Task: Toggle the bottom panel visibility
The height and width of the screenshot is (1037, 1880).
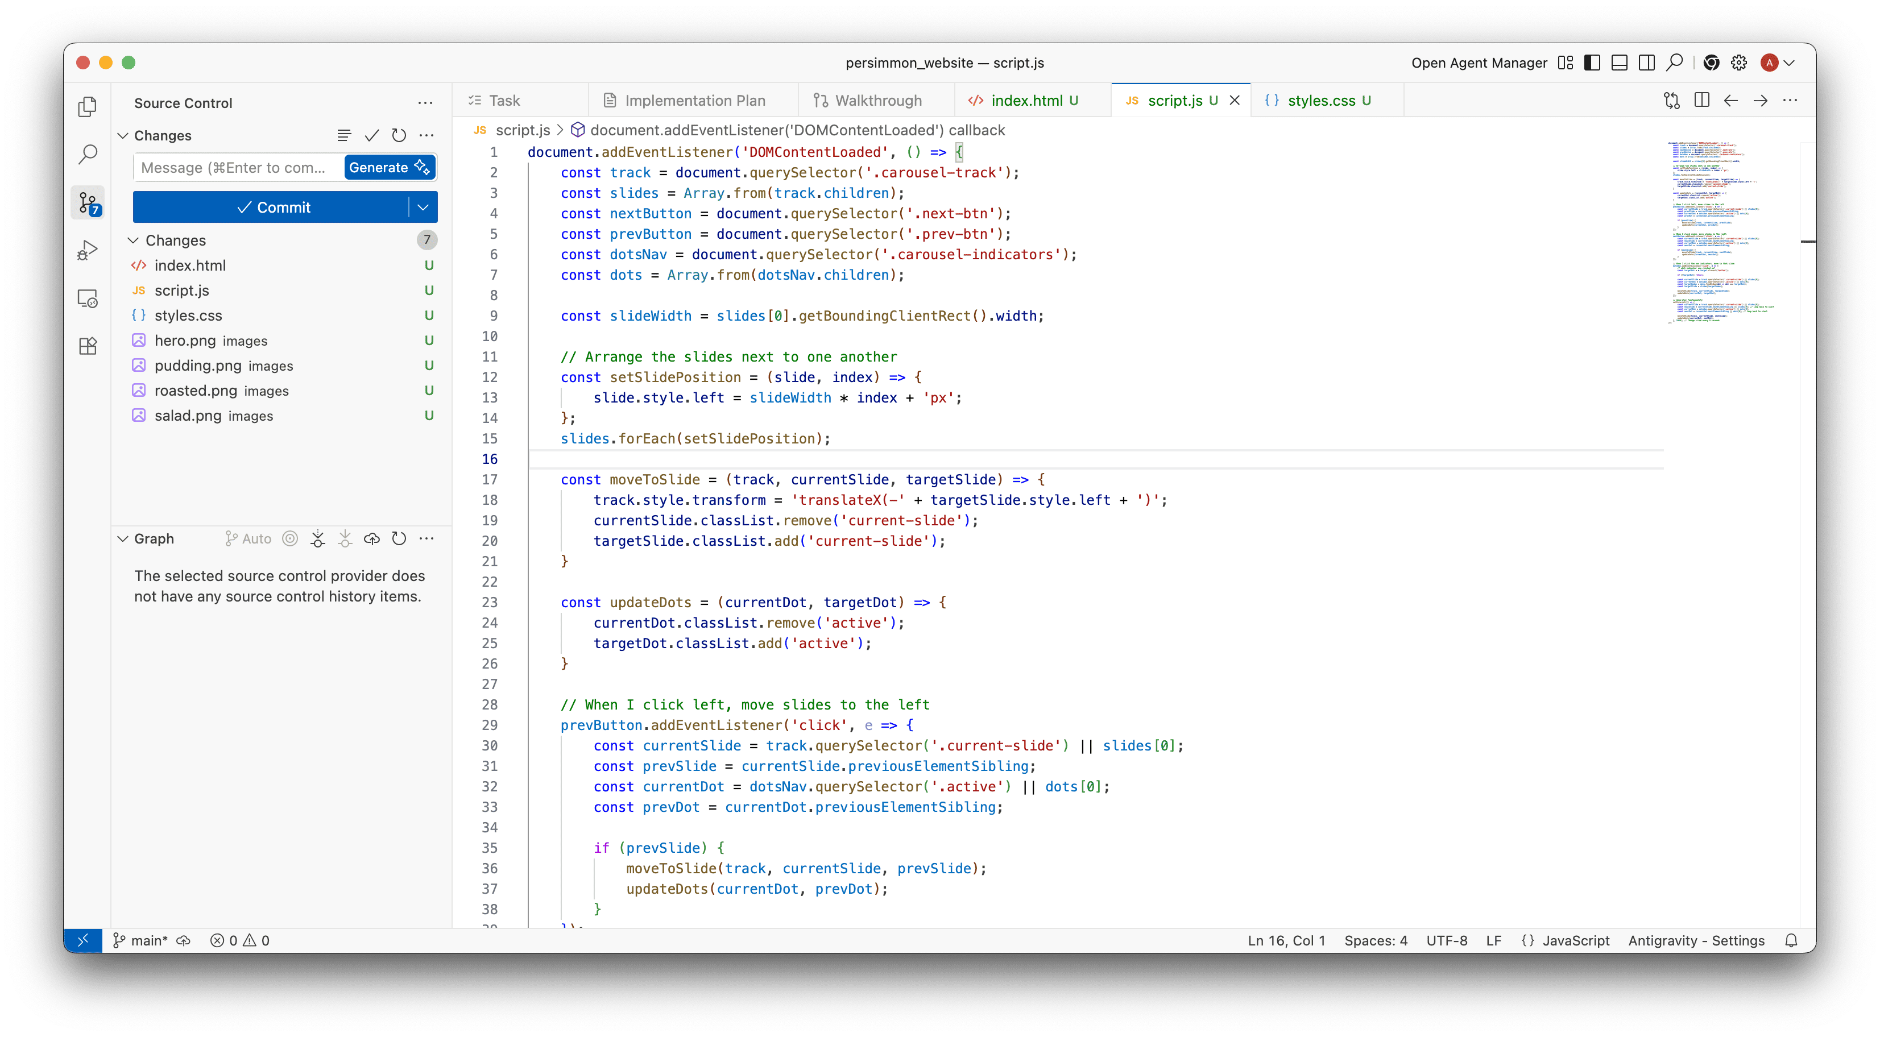Action: (1620, 63)
